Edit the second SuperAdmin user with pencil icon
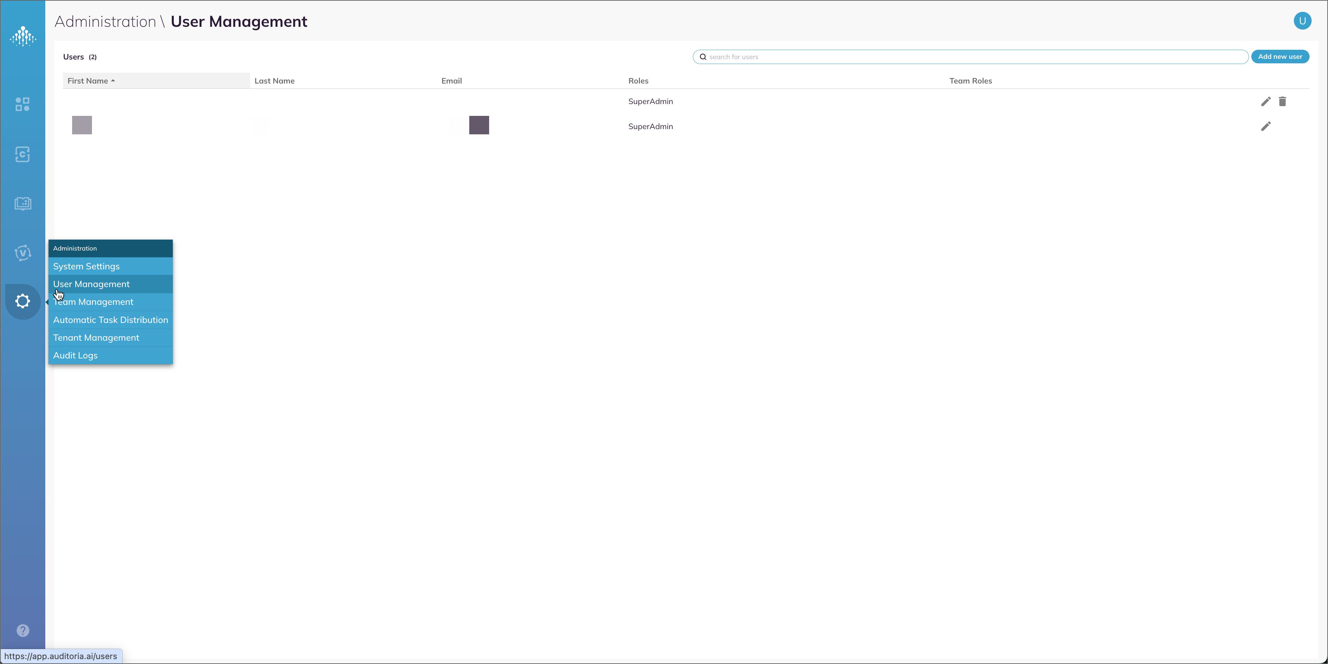1328x664 pixels. pyautogui.click(x=1266, y=126)
